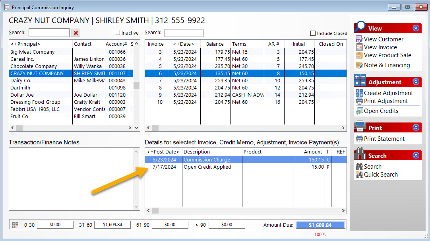Open Note & Financing link
The height and width of the screenshot is (241, 430).
point(387,65)
